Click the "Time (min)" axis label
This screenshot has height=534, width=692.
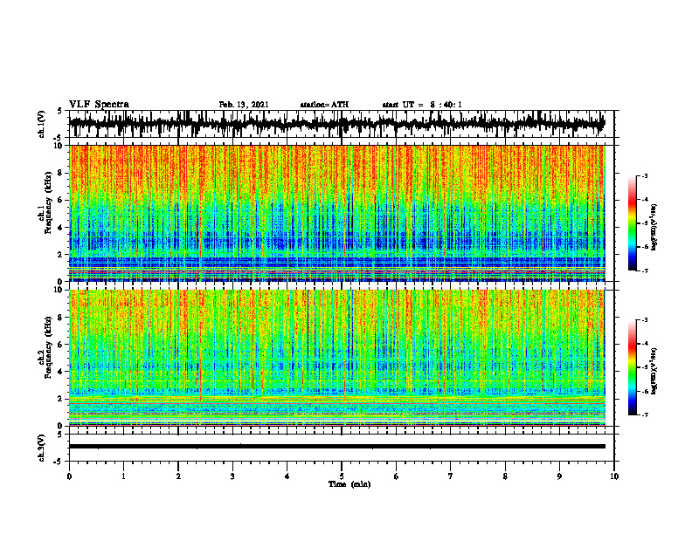[x=349, y=484]
